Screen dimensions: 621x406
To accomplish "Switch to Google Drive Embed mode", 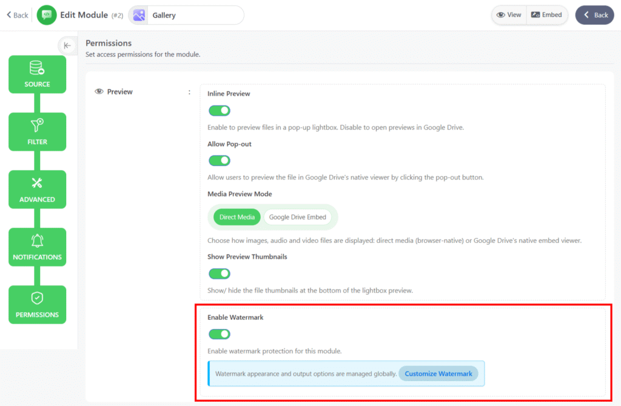I will click(297, 217).
